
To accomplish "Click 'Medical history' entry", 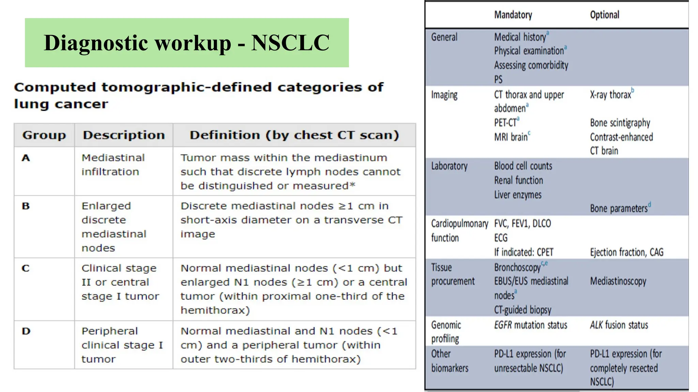I will tap(521, 37).
